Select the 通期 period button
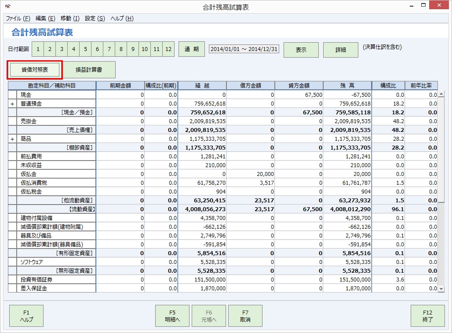 pos(192,49)
